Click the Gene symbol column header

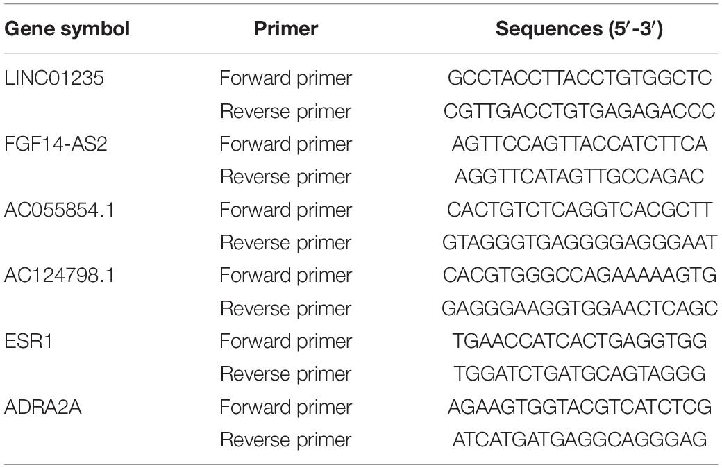(x=67, y=29)
